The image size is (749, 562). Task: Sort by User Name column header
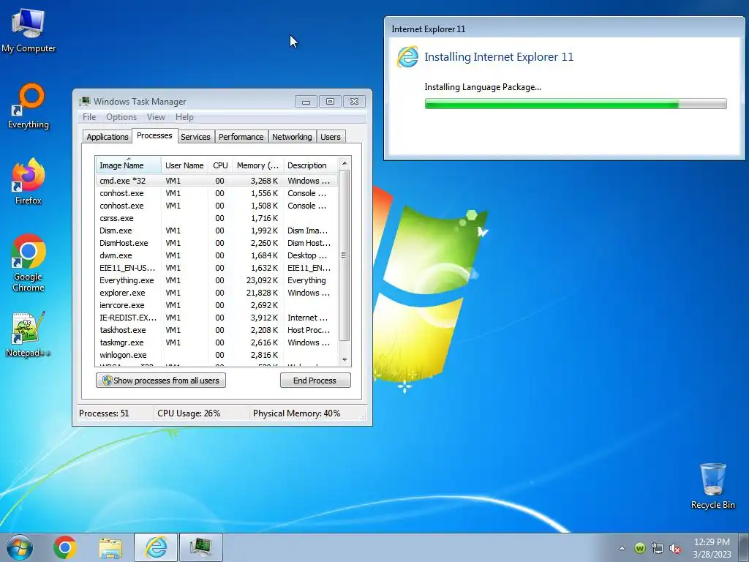pos(184,165)
